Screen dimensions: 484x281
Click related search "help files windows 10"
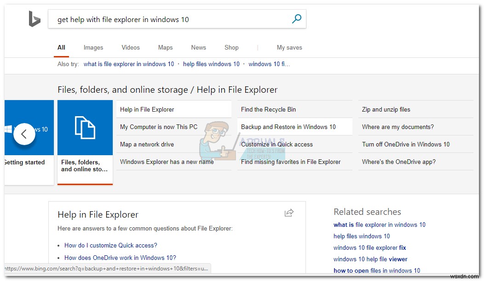pos(362,236)
